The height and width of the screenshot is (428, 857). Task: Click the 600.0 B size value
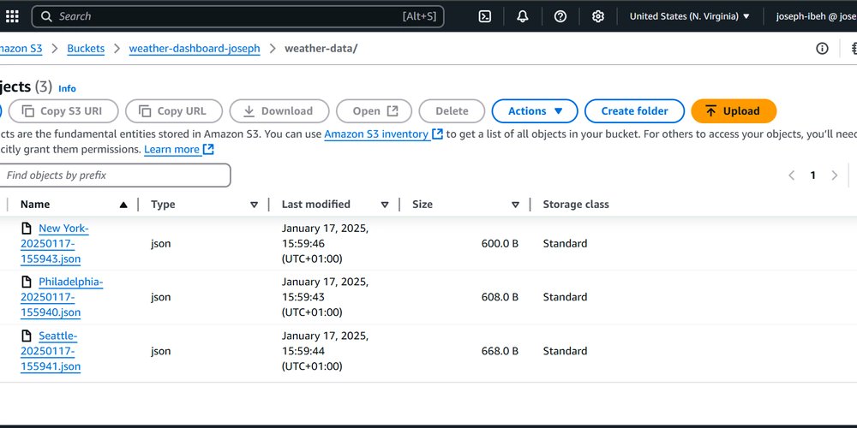pyautogui.click(x=500, y=243)
